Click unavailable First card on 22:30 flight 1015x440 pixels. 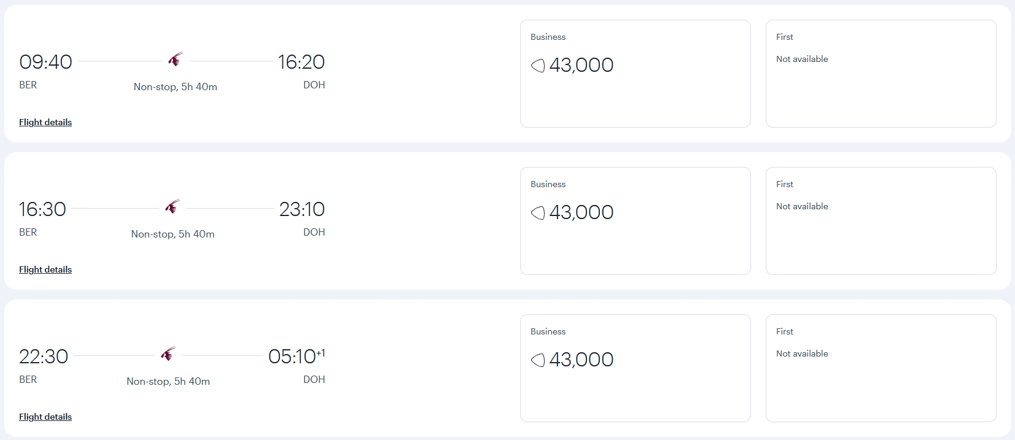881,368
